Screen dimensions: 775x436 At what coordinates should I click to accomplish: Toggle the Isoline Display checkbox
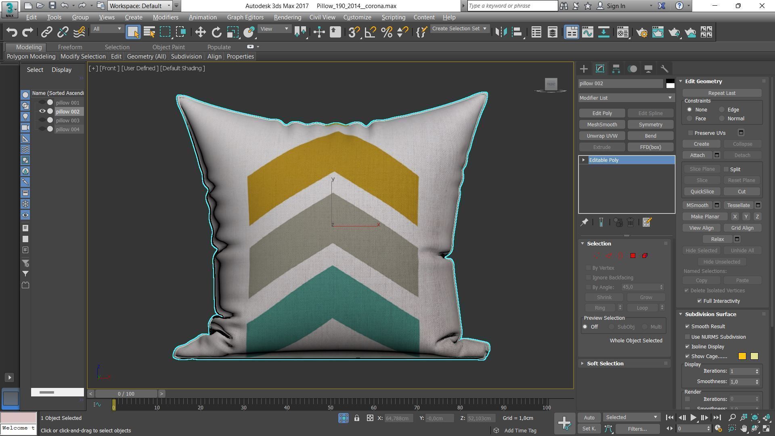(x=687, y=346)
